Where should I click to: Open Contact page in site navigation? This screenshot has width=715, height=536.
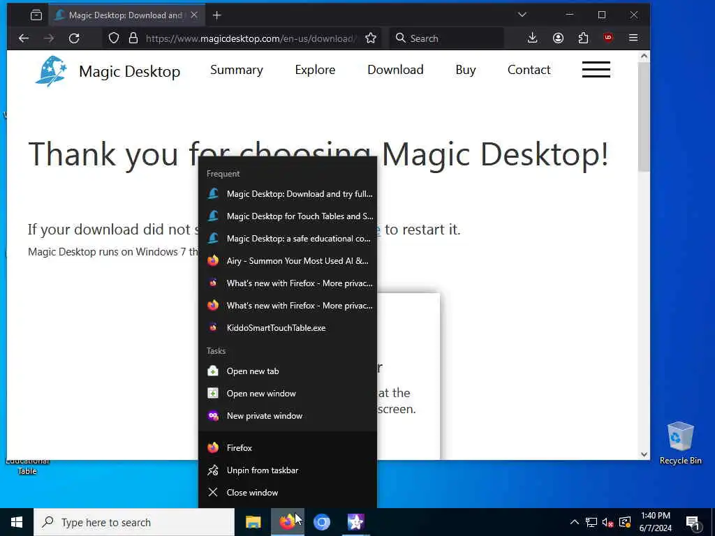point(529,70)
